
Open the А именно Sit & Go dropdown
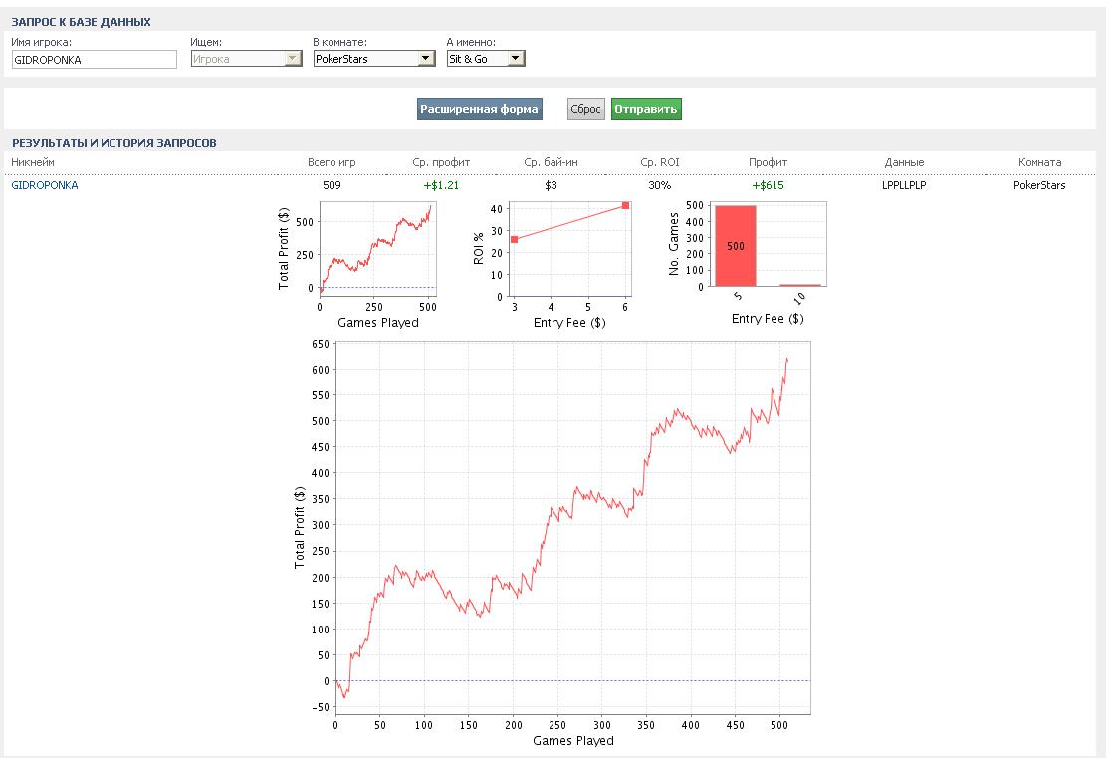pos(485,59)
